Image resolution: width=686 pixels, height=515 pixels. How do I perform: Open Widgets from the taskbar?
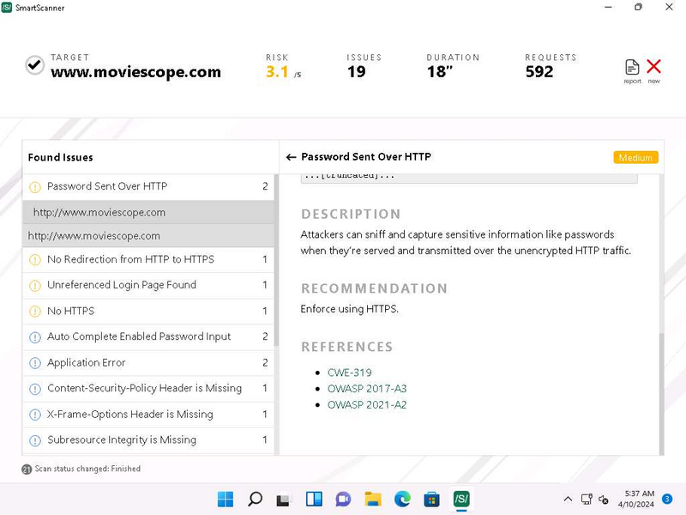tap(314, 499)
